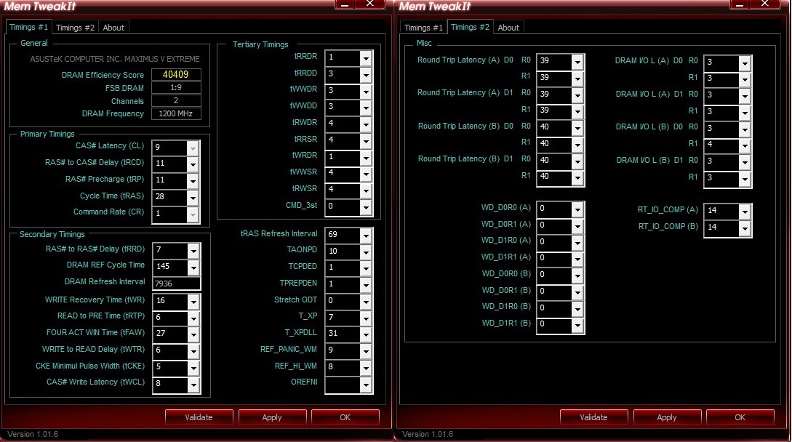Open REF_PANIC_WM dropdown

[x=366, y=352]
